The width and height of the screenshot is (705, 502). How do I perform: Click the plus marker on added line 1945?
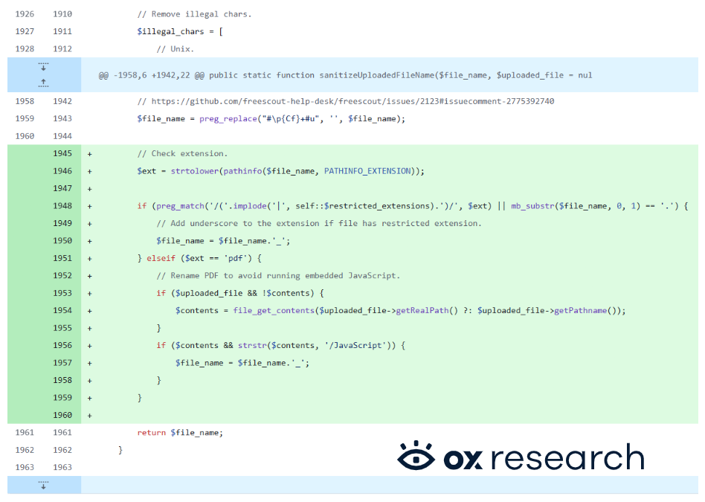(x=90, y=154)
